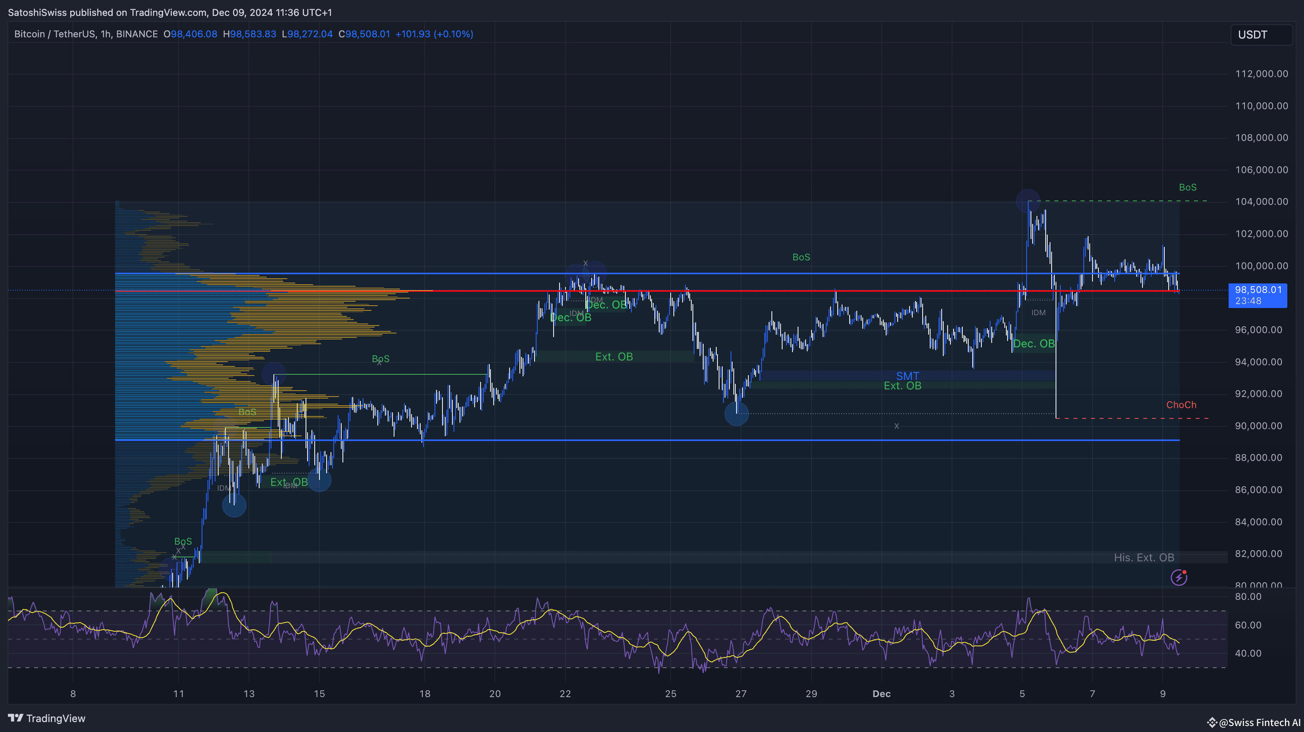This screenshot has width=1304, height=732.
Task: Click the Ext. OB label below SMT
Action: point(902,386)
